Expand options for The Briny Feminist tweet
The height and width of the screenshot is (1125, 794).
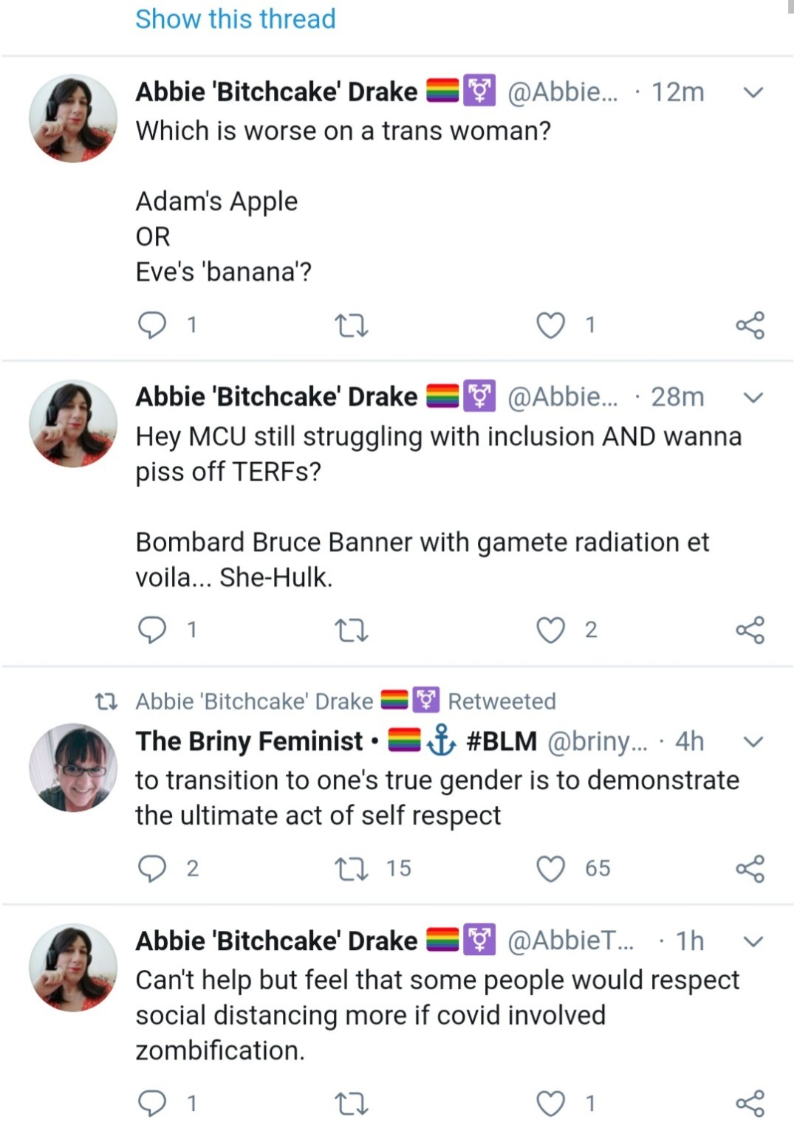point(752,742)
